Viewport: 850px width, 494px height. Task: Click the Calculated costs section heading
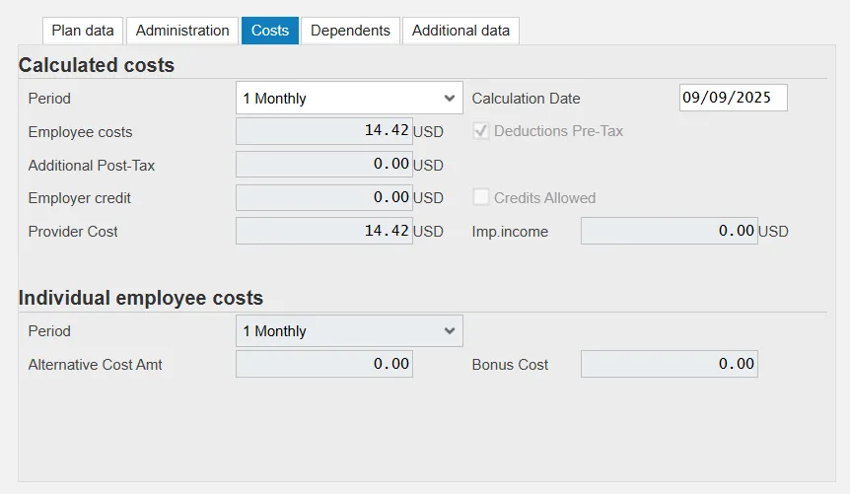click(x=97, y=66)
